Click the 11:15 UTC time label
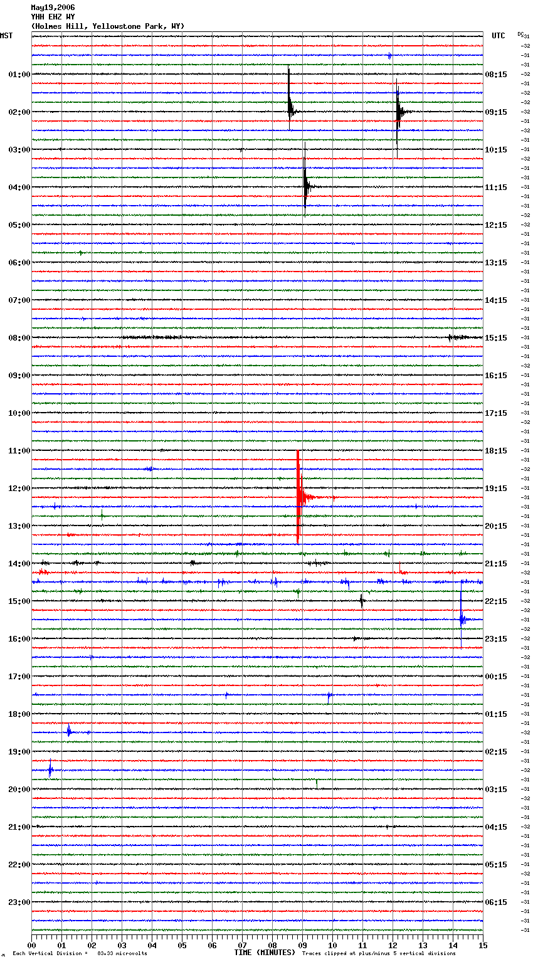This screenshot has width=533, height=962. (x=496, y=188)
